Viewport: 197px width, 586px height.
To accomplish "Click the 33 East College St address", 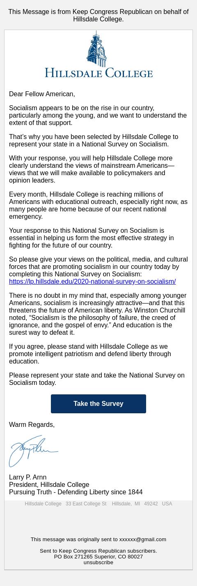I will [86, 504].
